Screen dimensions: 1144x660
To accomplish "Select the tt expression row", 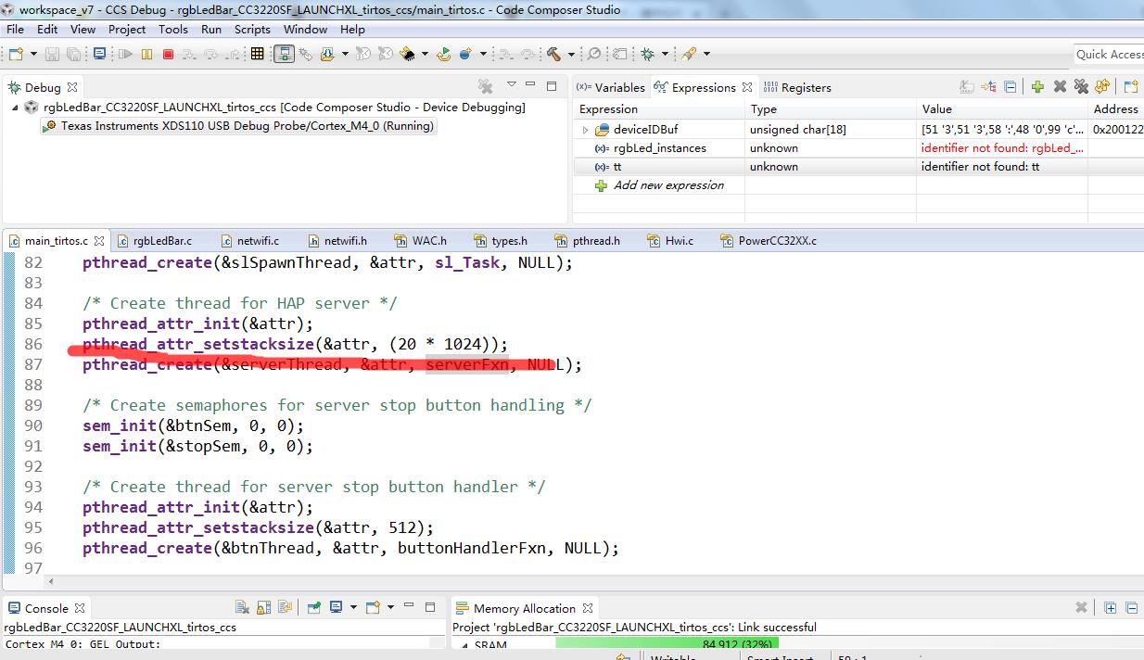I will pyautogui.click(x=859, y=167).
